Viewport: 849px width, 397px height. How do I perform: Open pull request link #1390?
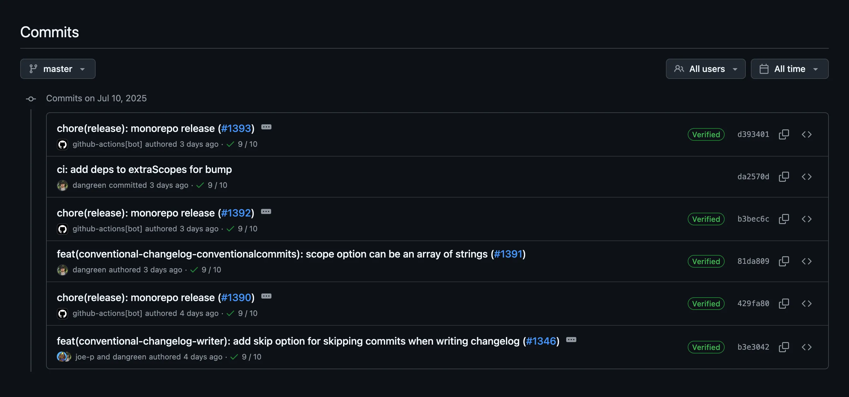236,298
